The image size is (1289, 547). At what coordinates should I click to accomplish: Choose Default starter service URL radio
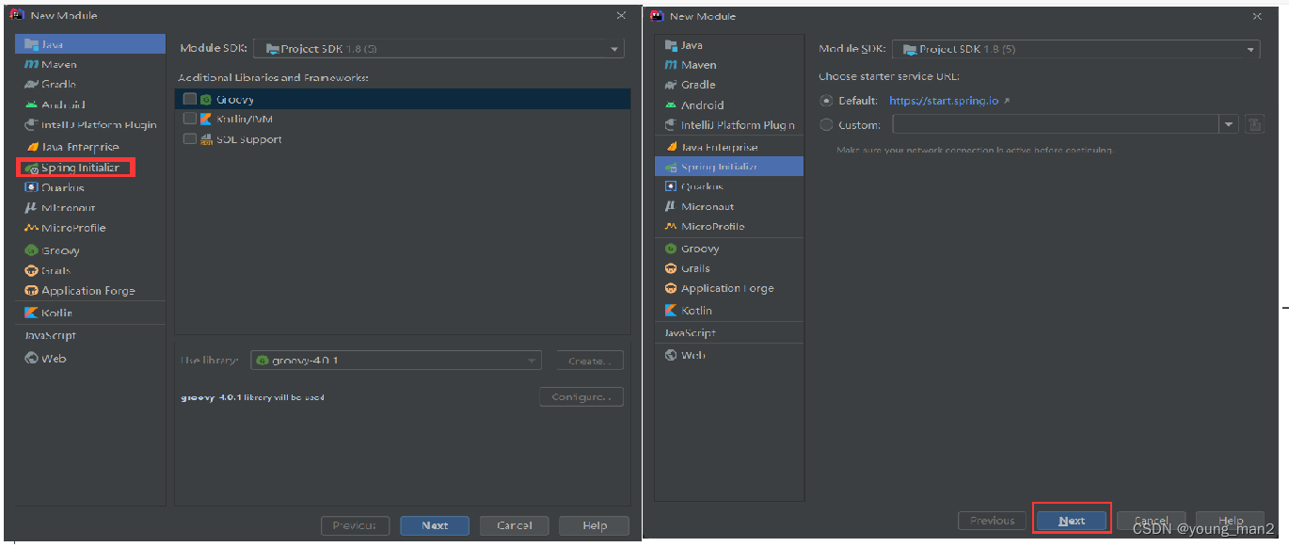(x=826, y=101)
